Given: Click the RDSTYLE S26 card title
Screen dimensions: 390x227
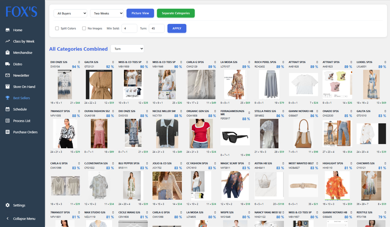Looking at the screenshot, I should click(x=365, y=213).
